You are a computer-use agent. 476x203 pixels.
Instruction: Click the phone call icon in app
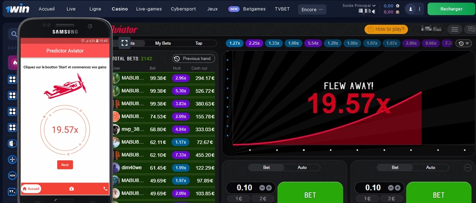pos(105,189)
